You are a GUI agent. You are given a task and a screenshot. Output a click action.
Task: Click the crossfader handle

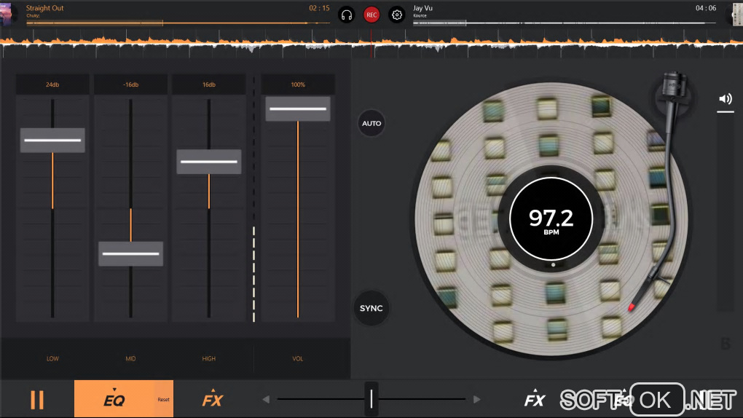click(371, 399)
